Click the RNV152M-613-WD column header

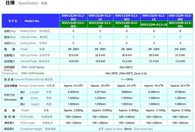coord(180,17)
